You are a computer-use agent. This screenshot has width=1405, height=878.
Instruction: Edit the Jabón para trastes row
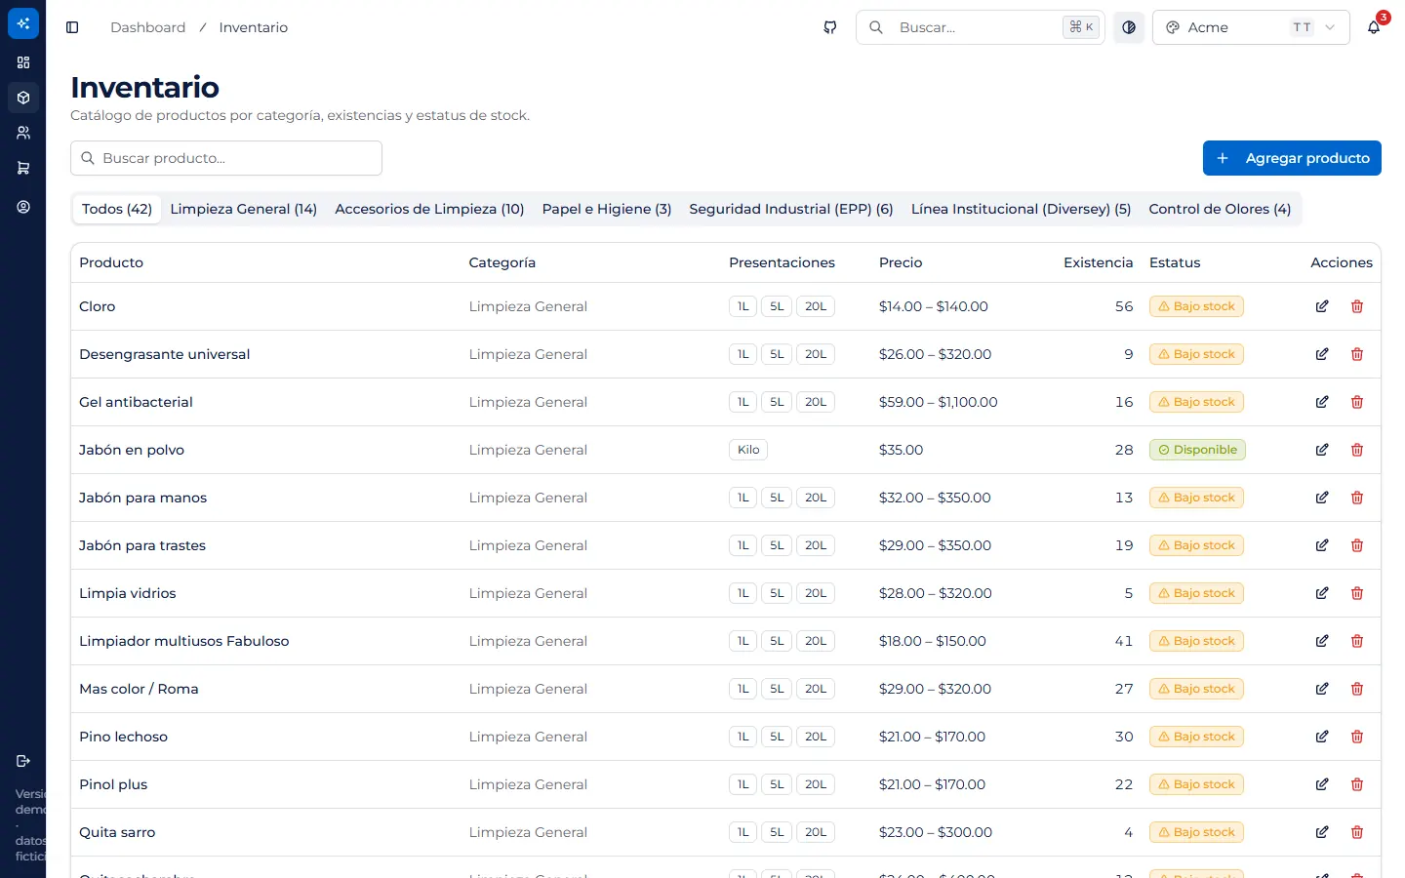tap(1322, 545)
